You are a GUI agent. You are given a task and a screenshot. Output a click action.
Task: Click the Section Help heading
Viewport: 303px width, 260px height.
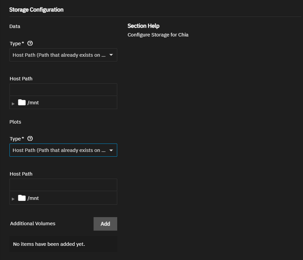tap(143, 26)
